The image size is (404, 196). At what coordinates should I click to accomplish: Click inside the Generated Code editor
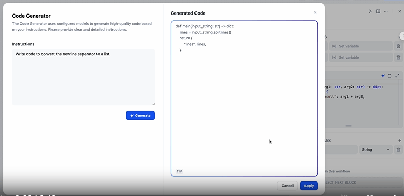244,99
